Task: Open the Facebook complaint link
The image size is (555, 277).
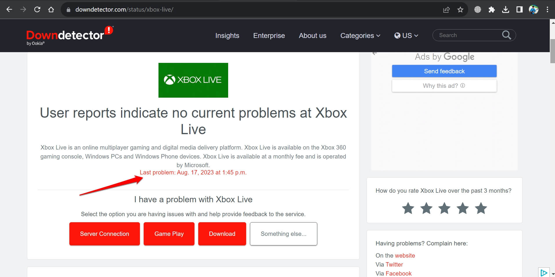Action: pos(399,274)
